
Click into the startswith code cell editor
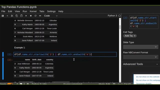(x=65, y=54)
